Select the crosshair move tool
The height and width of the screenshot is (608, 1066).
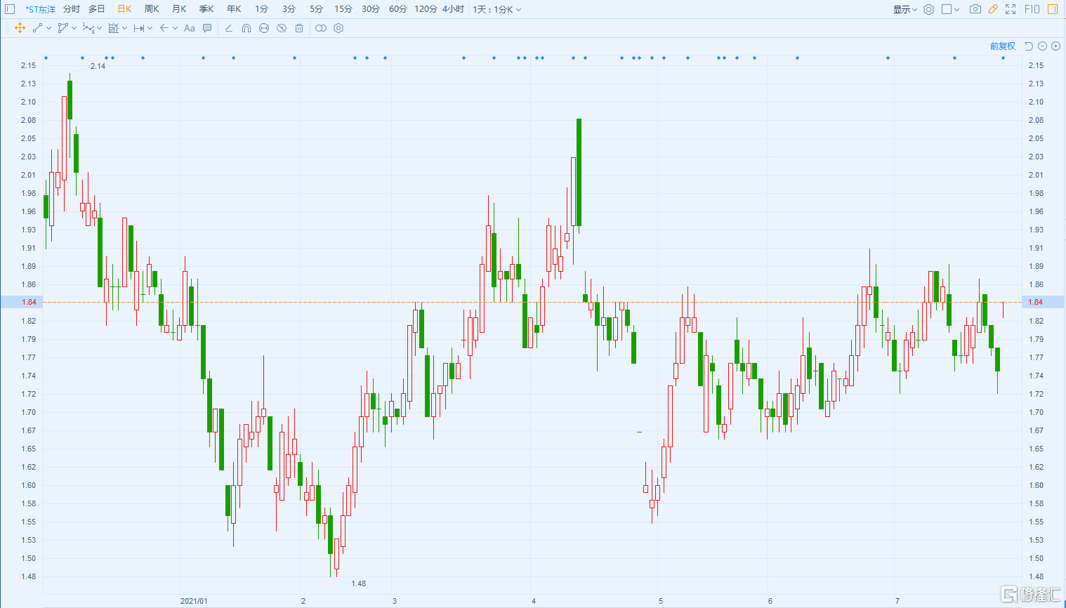(20, 28)
